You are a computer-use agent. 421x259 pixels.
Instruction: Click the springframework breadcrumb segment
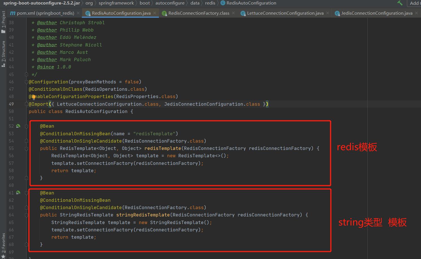coord(116,3)
